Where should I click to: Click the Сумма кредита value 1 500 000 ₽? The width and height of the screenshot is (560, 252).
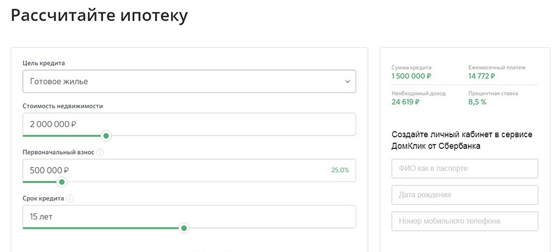click(x=412, y=76)
